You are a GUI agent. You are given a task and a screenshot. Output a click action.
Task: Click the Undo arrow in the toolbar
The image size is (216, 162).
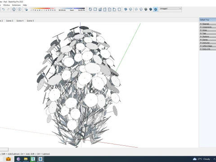pyautogui.click(x=4, y=9)
